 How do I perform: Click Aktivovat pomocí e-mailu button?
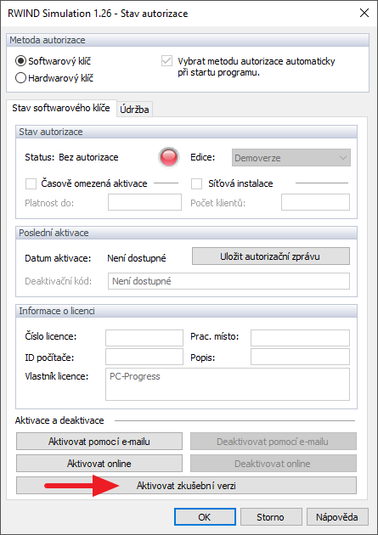point(99,442)
